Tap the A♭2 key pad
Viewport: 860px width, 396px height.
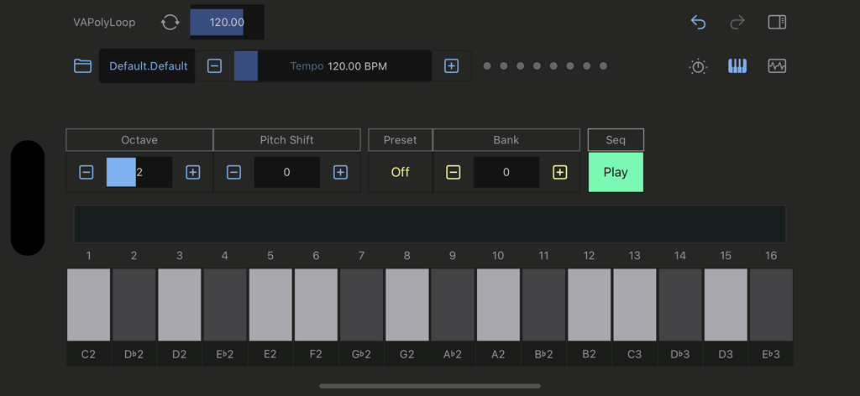453,305
